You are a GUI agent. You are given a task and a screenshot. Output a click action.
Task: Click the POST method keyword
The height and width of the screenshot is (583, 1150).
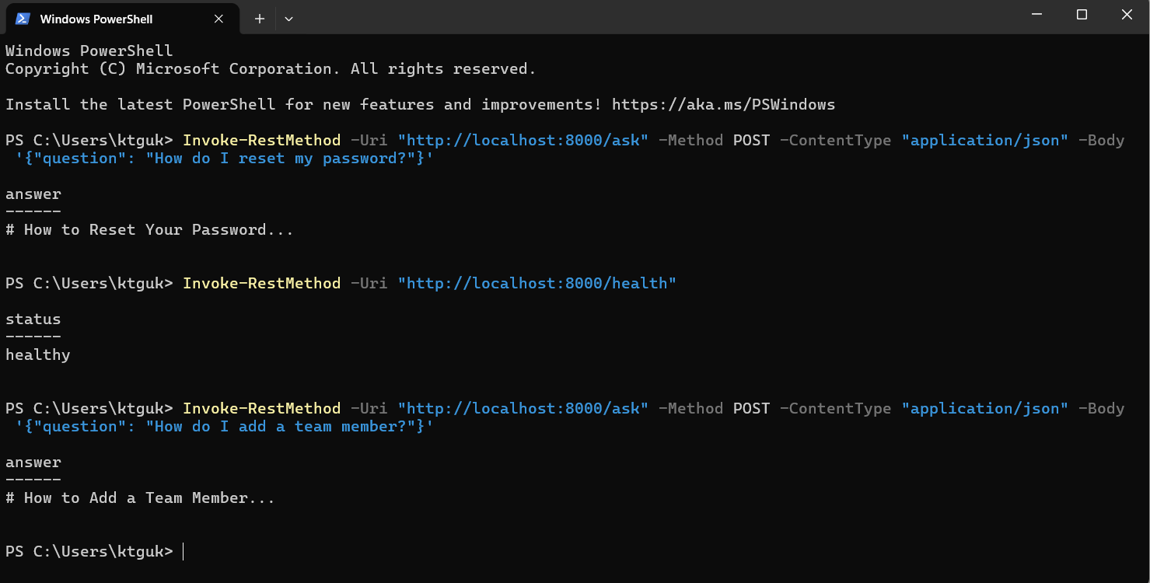coord(751,140)
